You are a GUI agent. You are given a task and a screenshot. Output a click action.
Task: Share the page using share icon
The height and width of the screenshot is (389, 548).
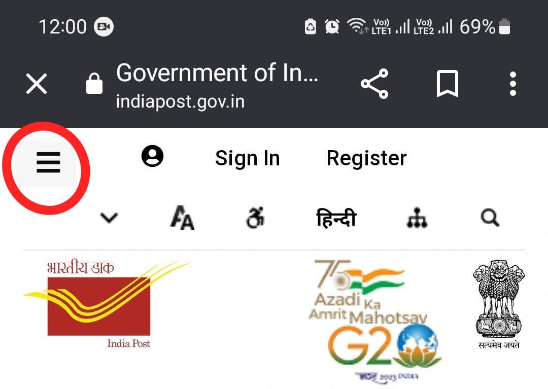coord(374,84)
